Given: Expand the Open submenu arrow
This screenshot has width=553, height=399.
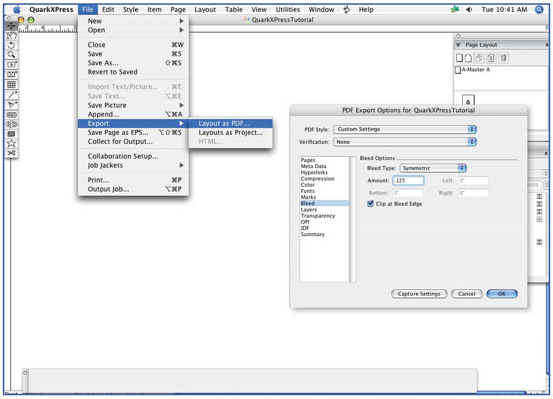Looking at the screenshot, I should click(181, 30).
